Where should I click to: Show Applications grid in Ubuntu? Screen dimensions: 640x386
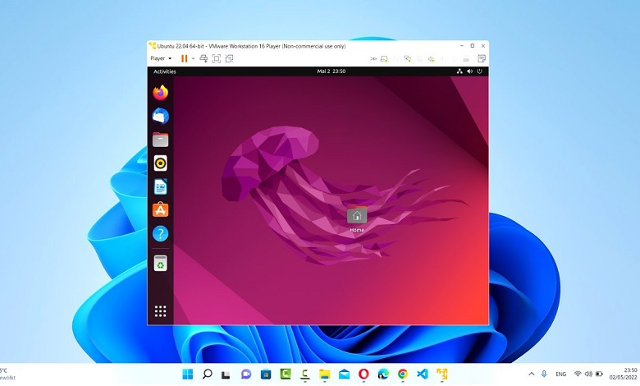click(x=160, y=311)
